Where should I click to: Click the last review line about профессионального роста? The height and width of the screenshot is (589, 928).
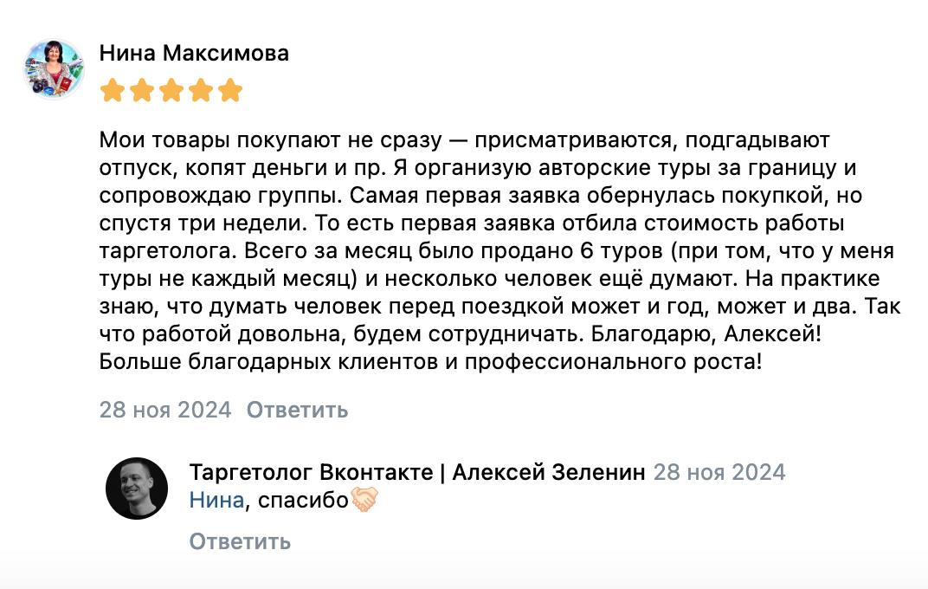[430, 362]
